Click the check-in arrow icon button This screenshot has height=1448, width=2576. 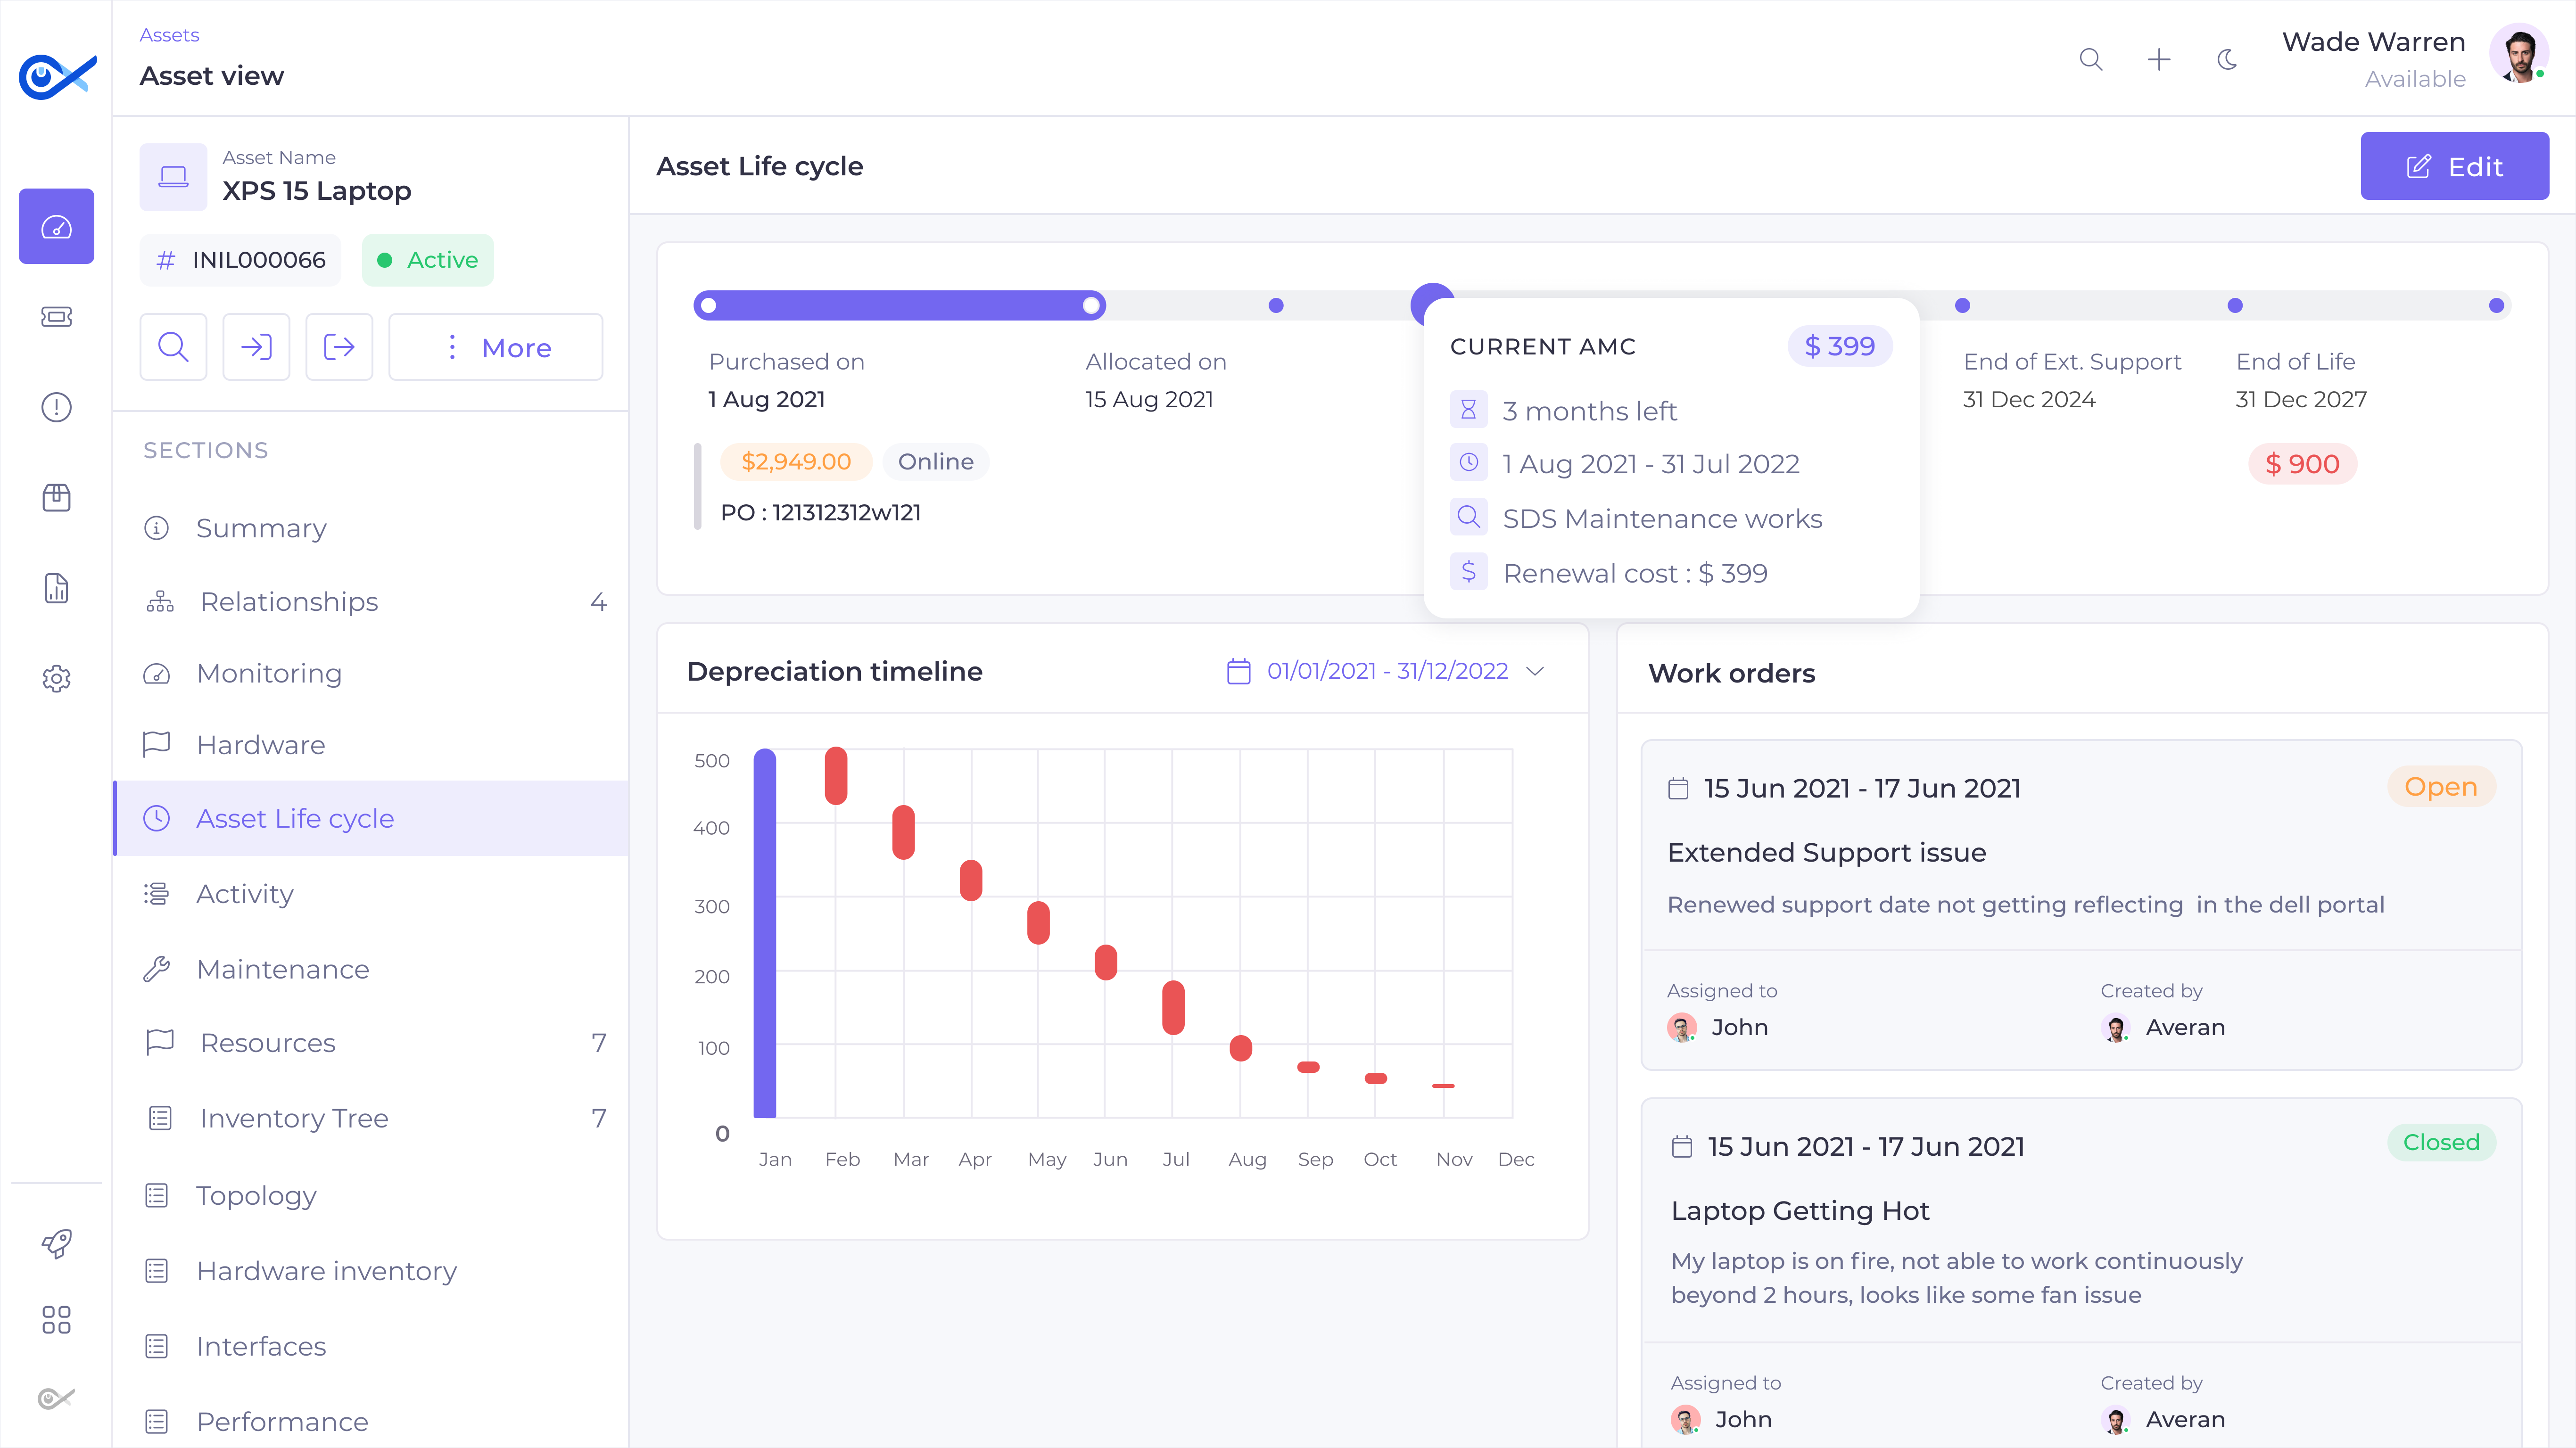tap(256, 347)
